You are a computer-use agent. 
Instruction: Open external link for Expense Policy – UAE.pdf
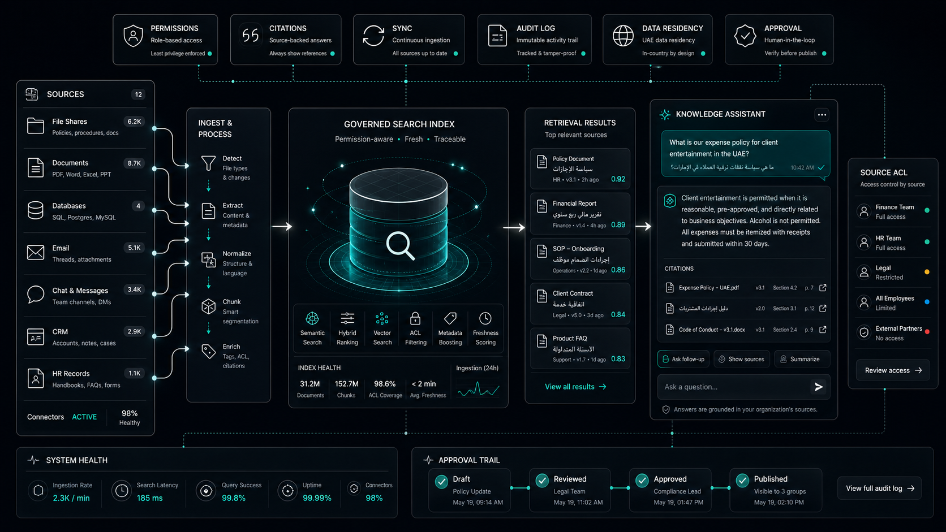pyautogui.click(x=823, y=288)
